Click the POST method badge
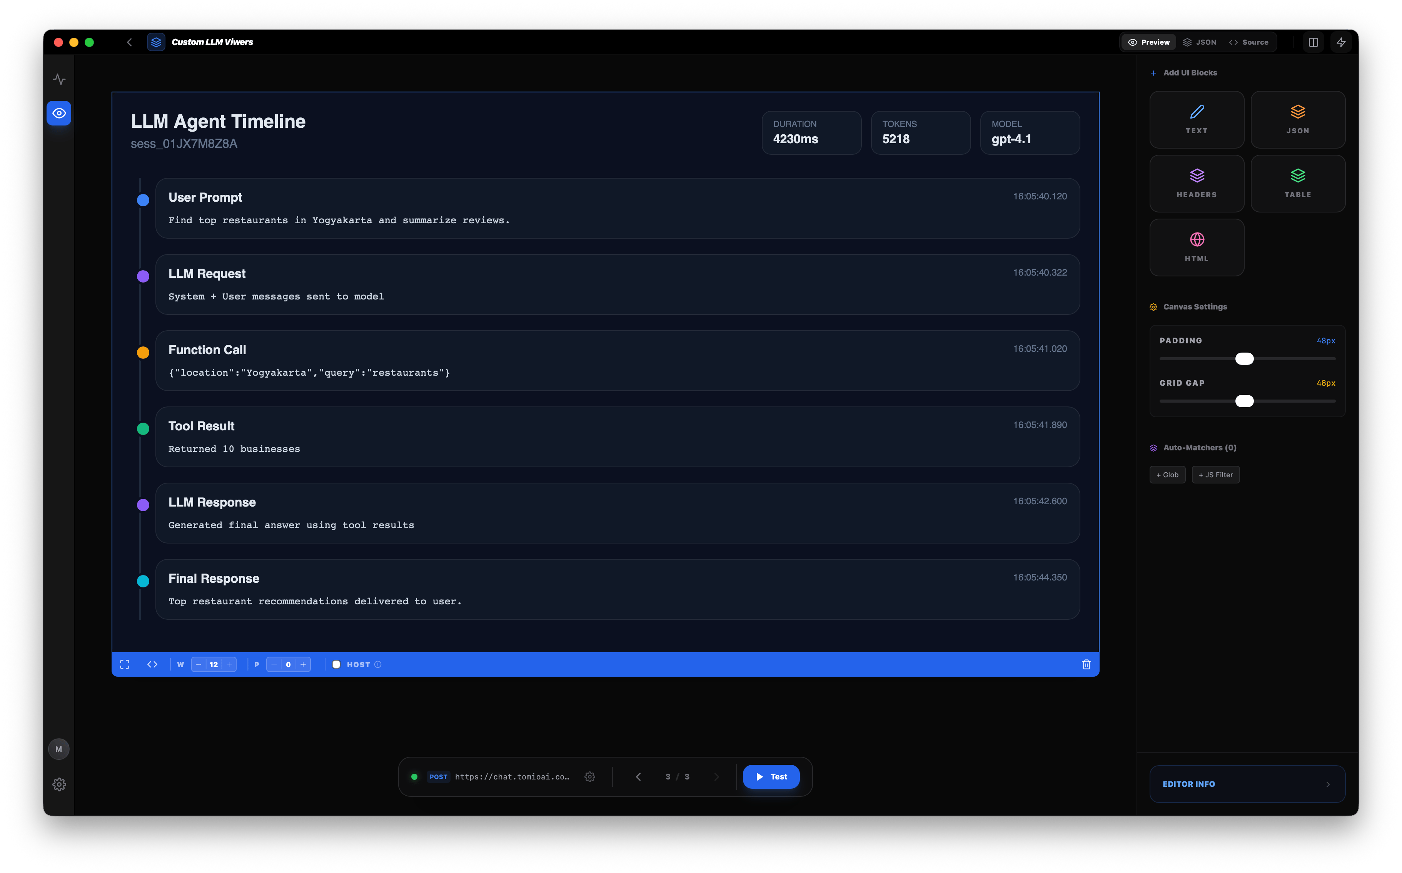 tap(439, 777)
